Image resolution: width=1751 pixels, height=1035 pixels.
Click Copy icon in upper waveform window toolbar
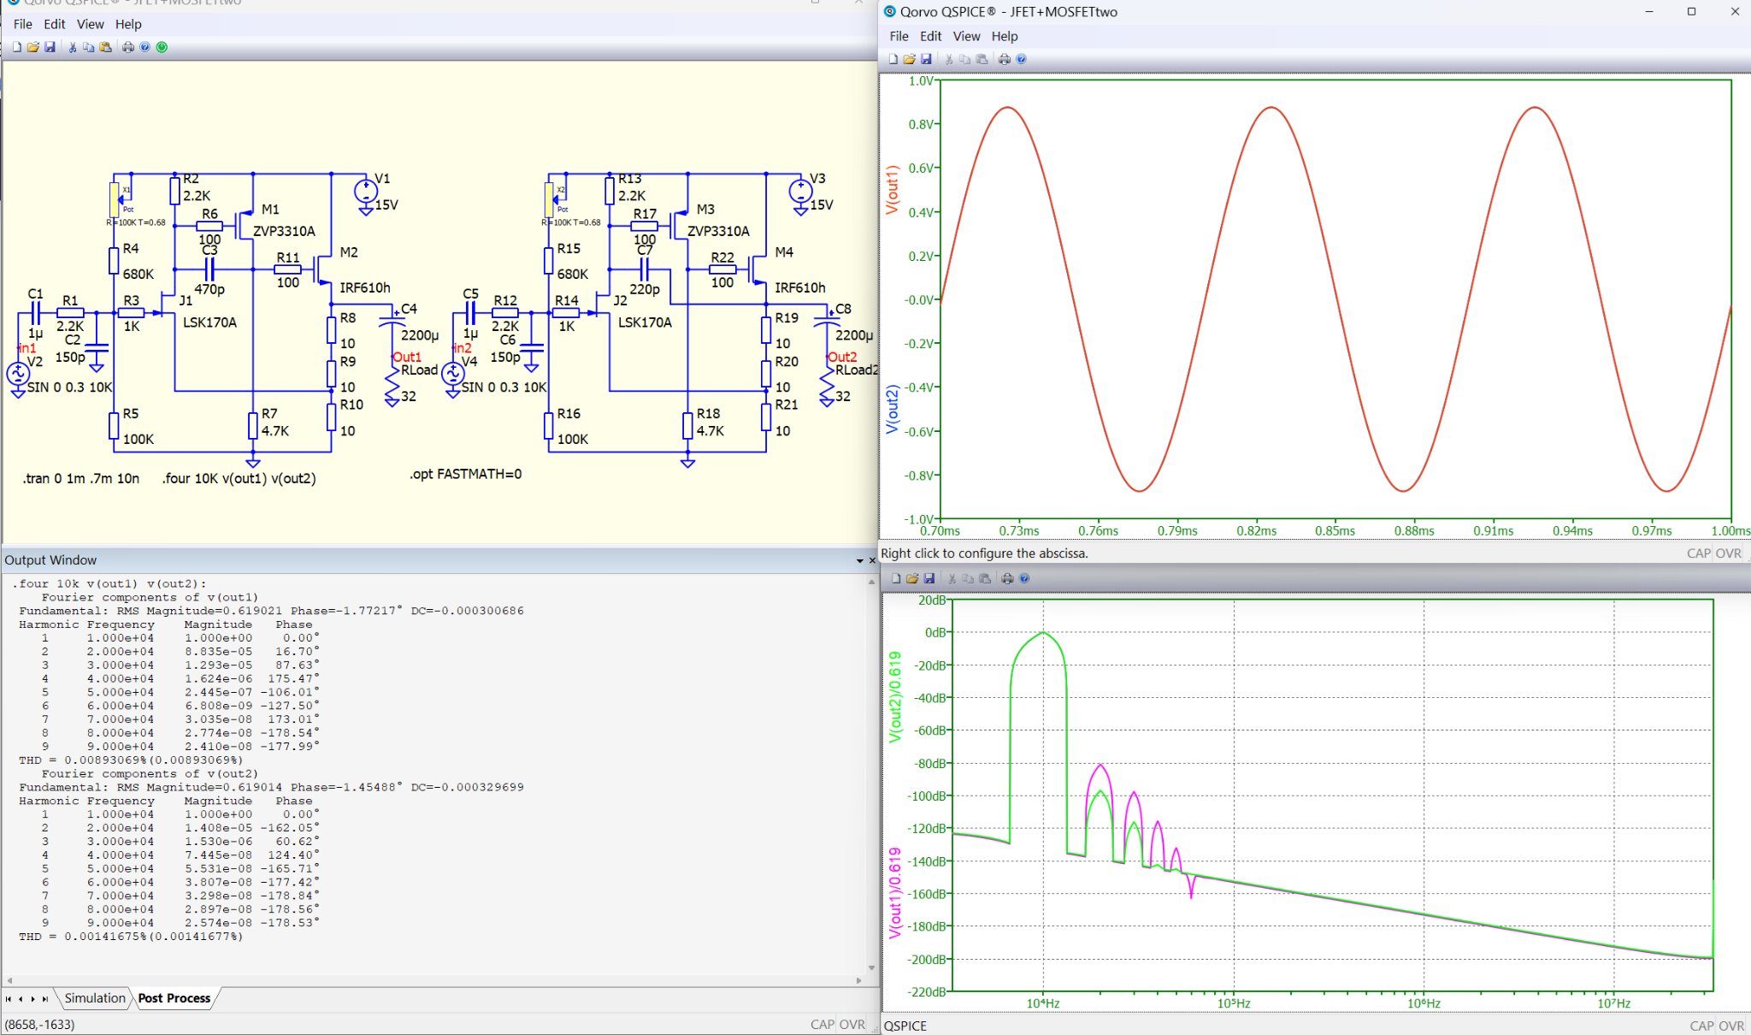pyautogui.click(x=965, y=59)
